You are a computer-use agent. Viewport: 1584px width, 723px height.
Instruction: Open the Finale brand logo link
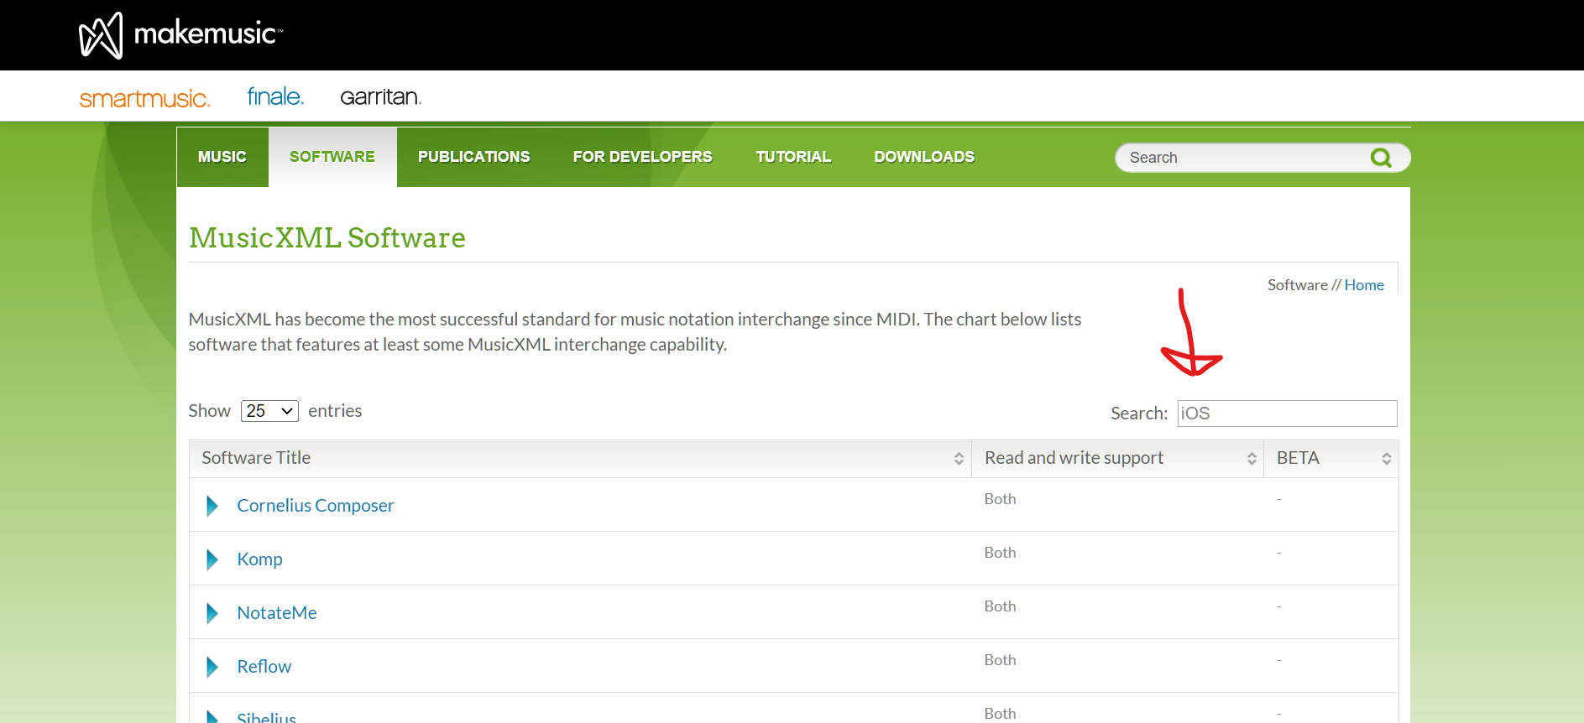[274, 97]
